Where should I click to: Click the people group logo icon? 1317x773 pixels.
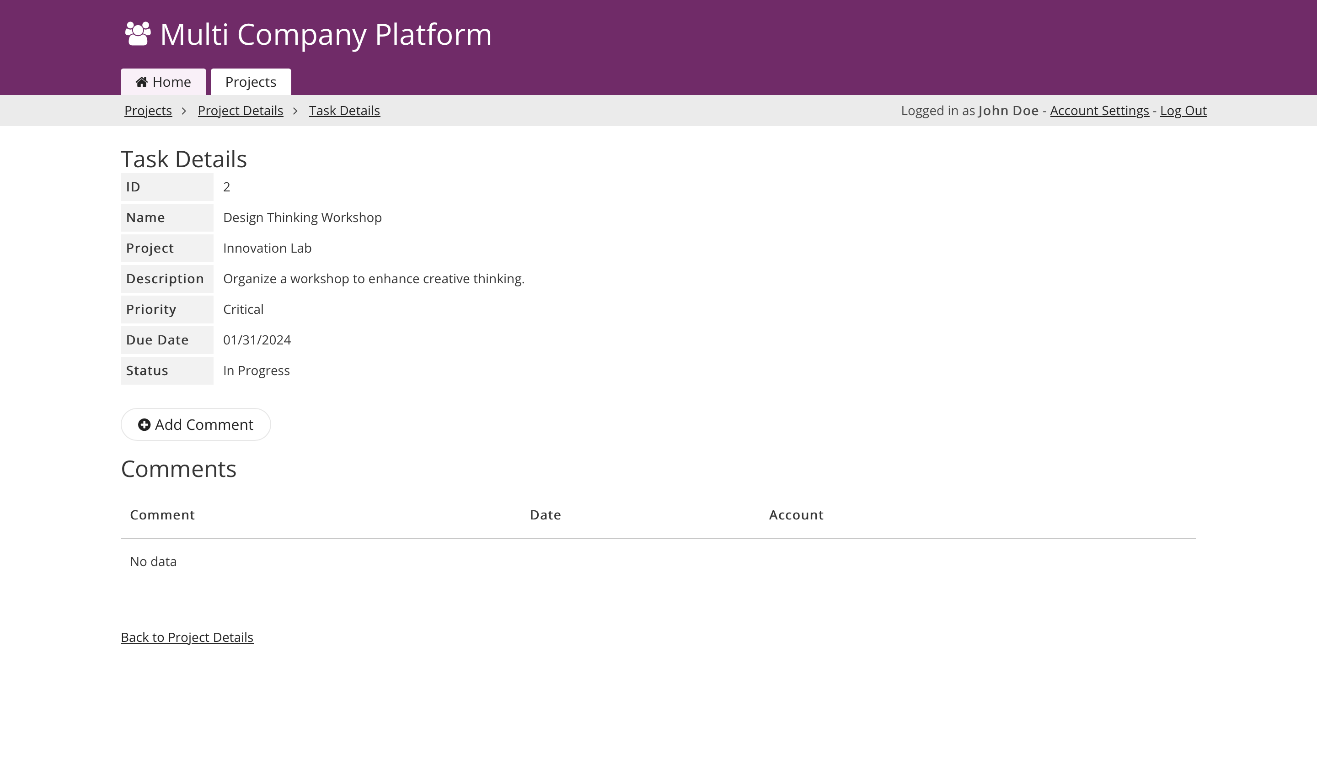[x=138, y=34]
